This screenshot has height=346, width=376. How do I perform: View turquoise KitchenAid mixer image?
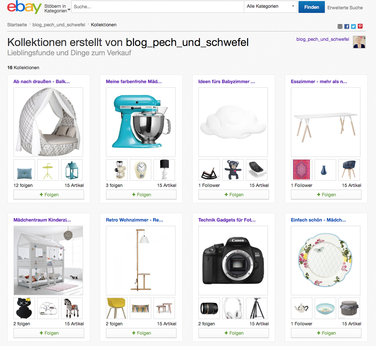pyautogui.click(x=141, y=122)
